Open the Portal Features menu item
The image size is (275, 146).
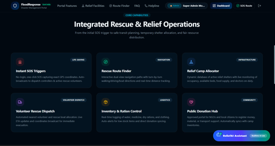tap(67, 6)
